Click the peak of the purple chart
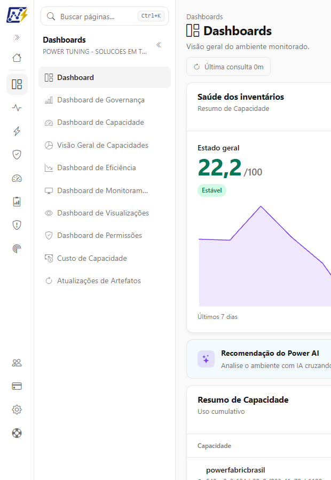 [x=261, y=206]
